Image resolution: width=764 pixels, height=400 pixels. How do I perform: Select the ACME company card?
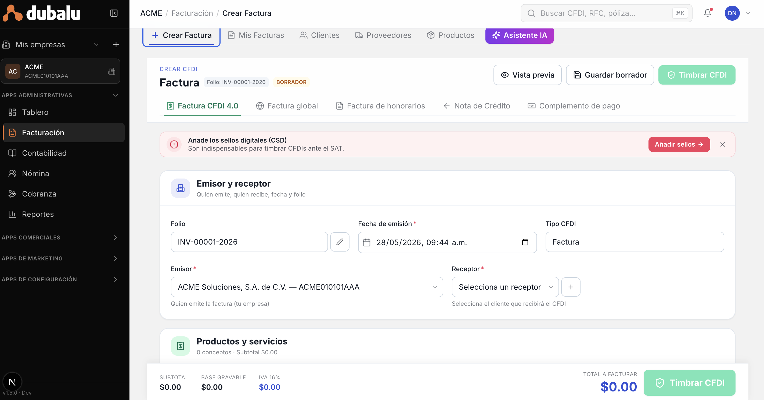pyautogui.click(x=60, y=71)
